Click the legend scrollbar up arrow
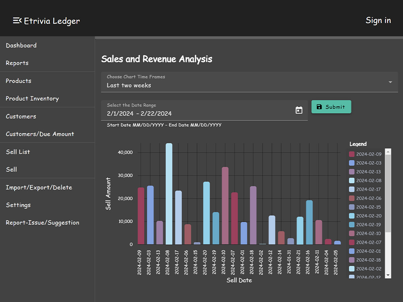 click(388, 152)
